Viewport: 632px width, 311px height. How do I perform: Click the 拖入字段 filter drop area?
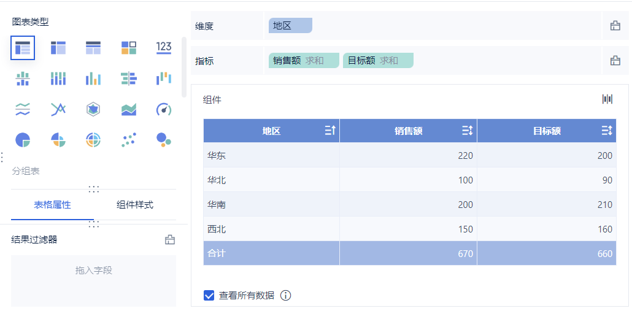click(x=93, y=271)
